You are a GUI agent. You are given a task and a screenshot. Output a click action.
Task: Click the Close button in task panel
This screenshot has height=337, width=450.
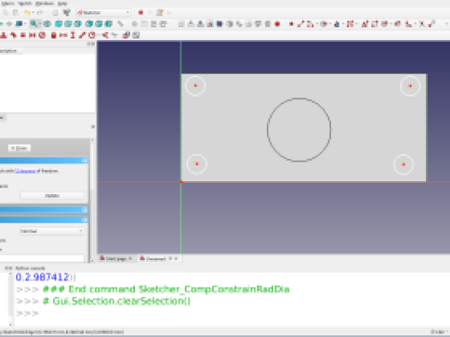(19, 148)
